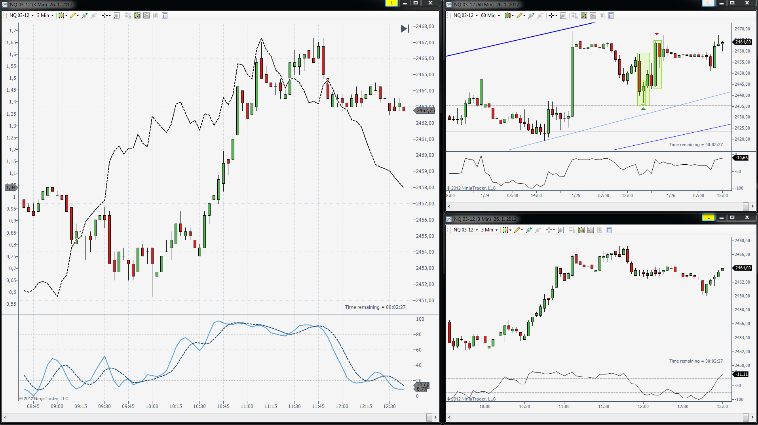Open Properties icon in bottom-right 3 Min chart
Image resolution: width=758 pixels, height=425 pixels.
point(609,230)
